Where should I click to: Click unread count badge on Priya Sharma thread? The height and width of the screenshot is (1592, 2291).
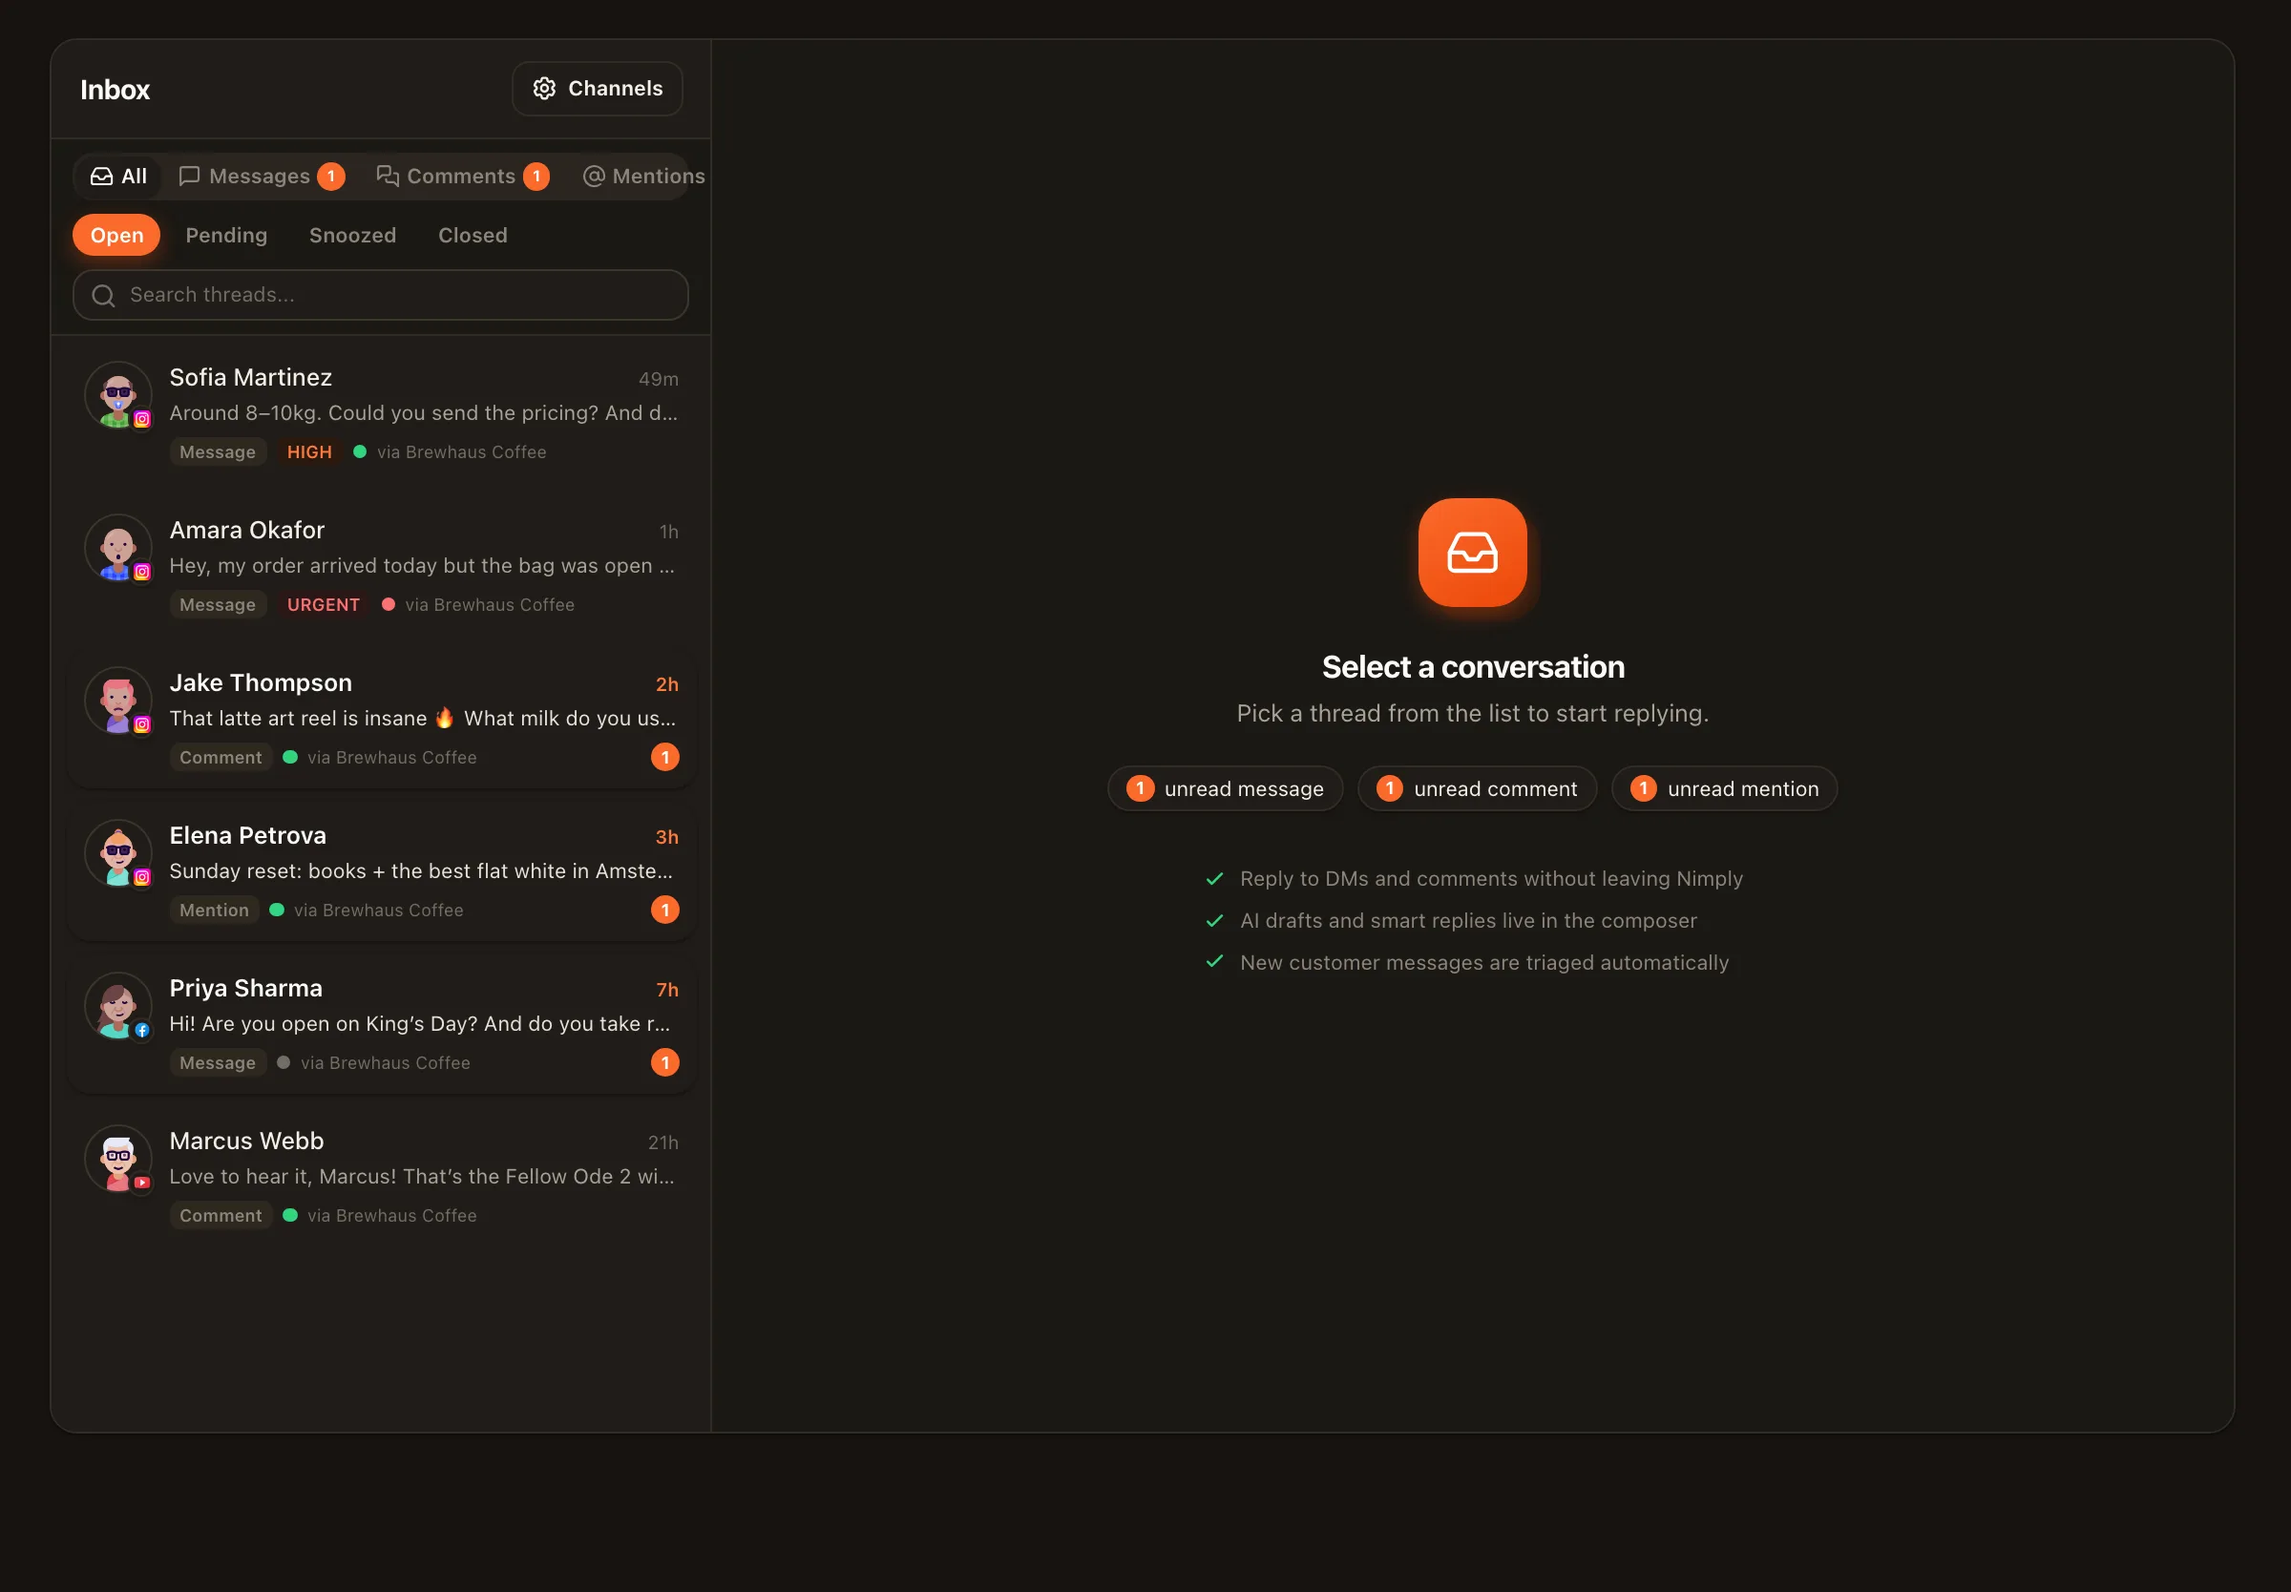(x=665, y=1063)
